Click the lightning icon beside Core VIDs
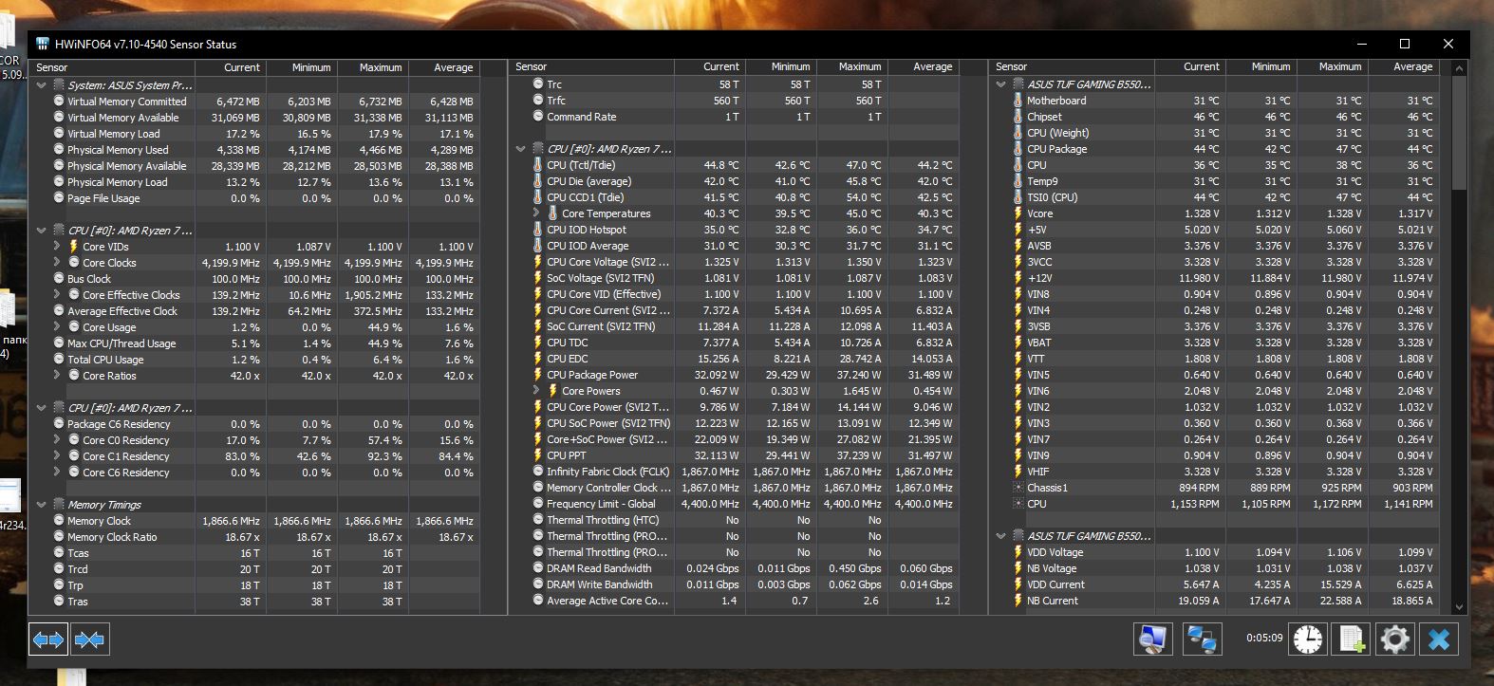This screenshot has height=686, width=1494. pyautogui.click(x=74, y=247)
